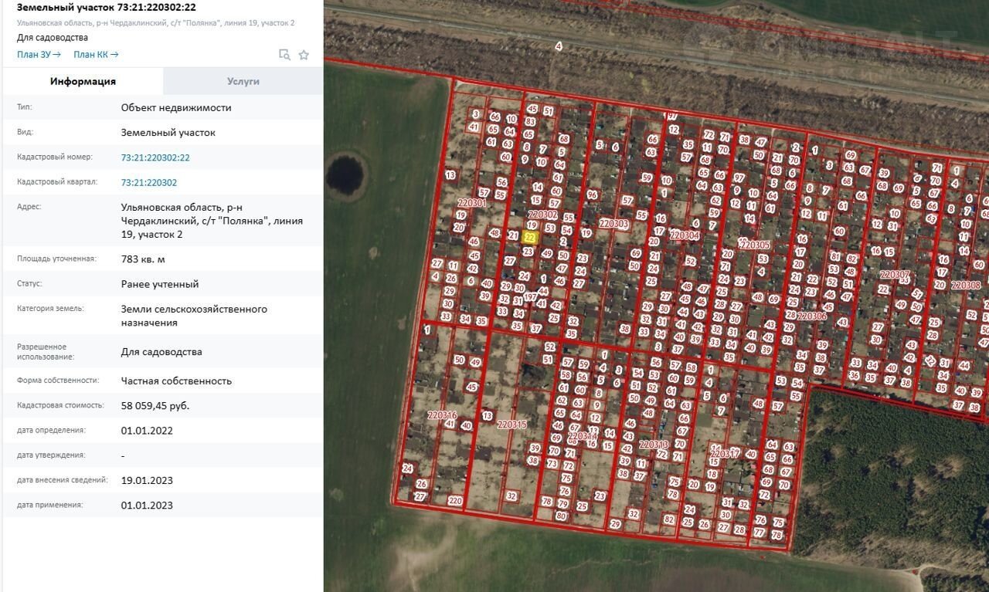
Task: Click the round dark pond on the map
Action: click(x=345, y=174)
